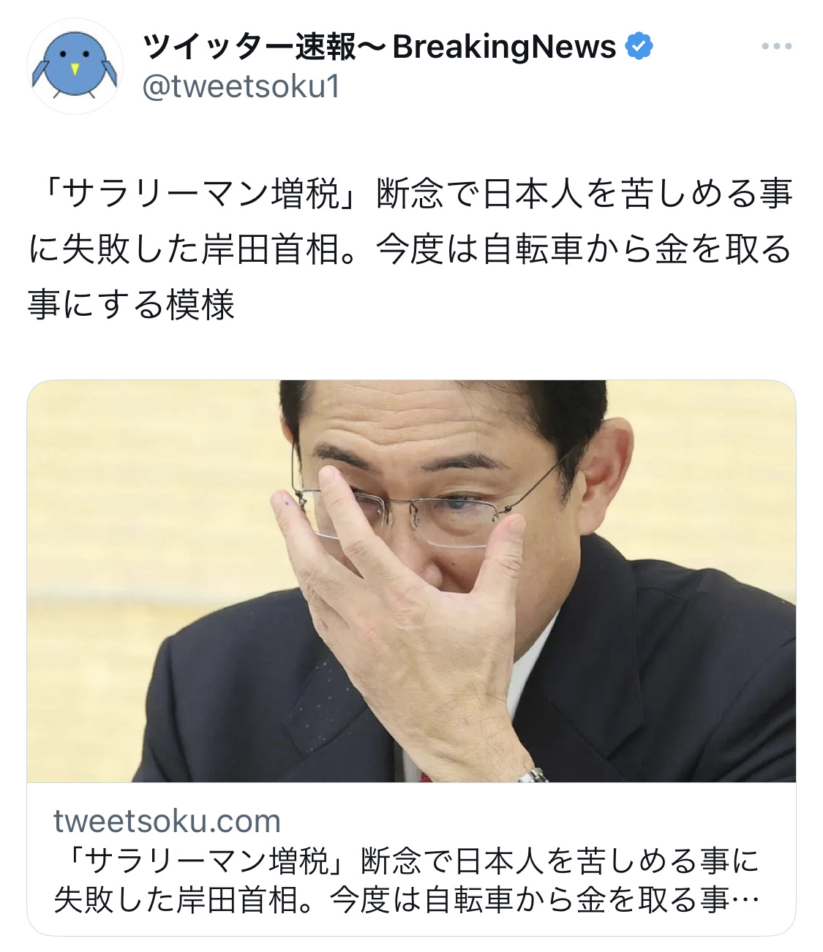Visit the tweetsoku.com domain link

point(167,821)
